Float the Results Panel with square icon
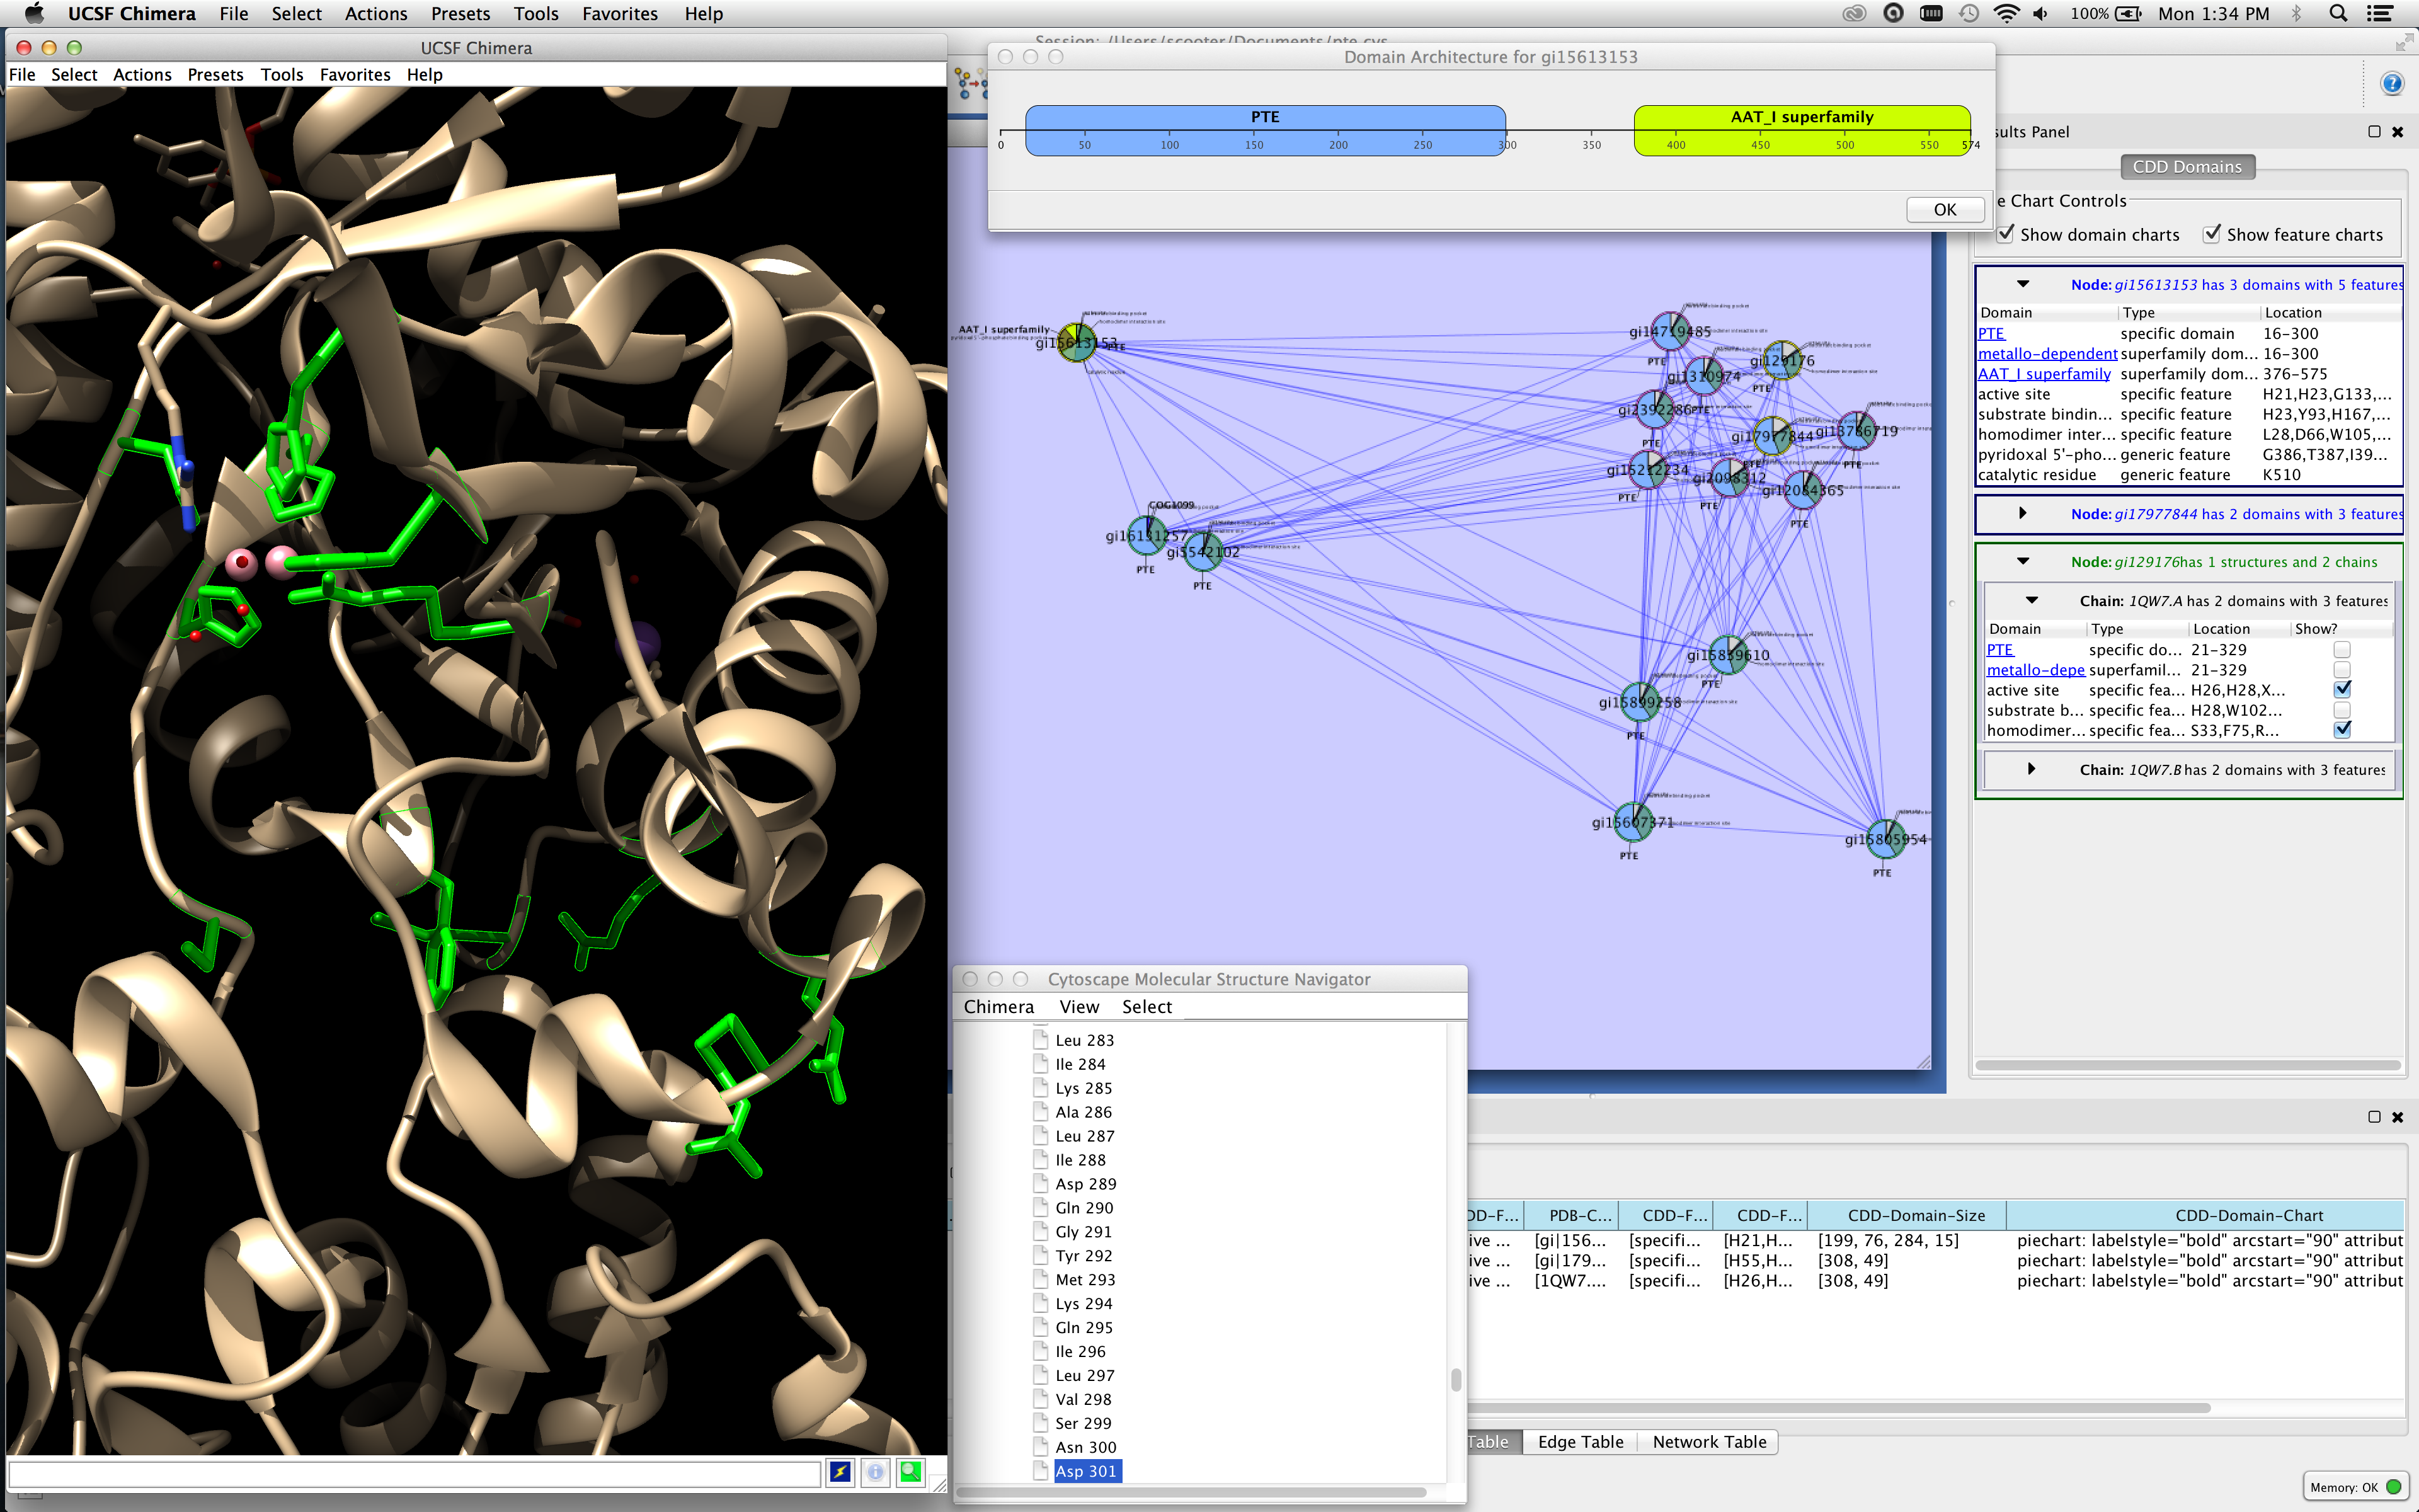2419x1512 pixels. (2374, 132)
